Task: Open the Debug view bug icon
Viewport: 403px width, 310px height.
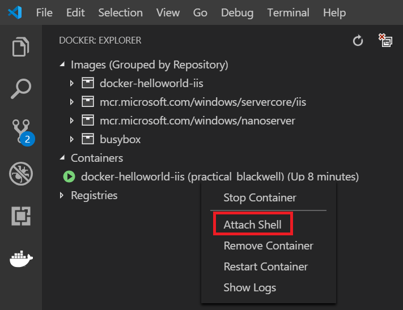Action: [21, 174]
